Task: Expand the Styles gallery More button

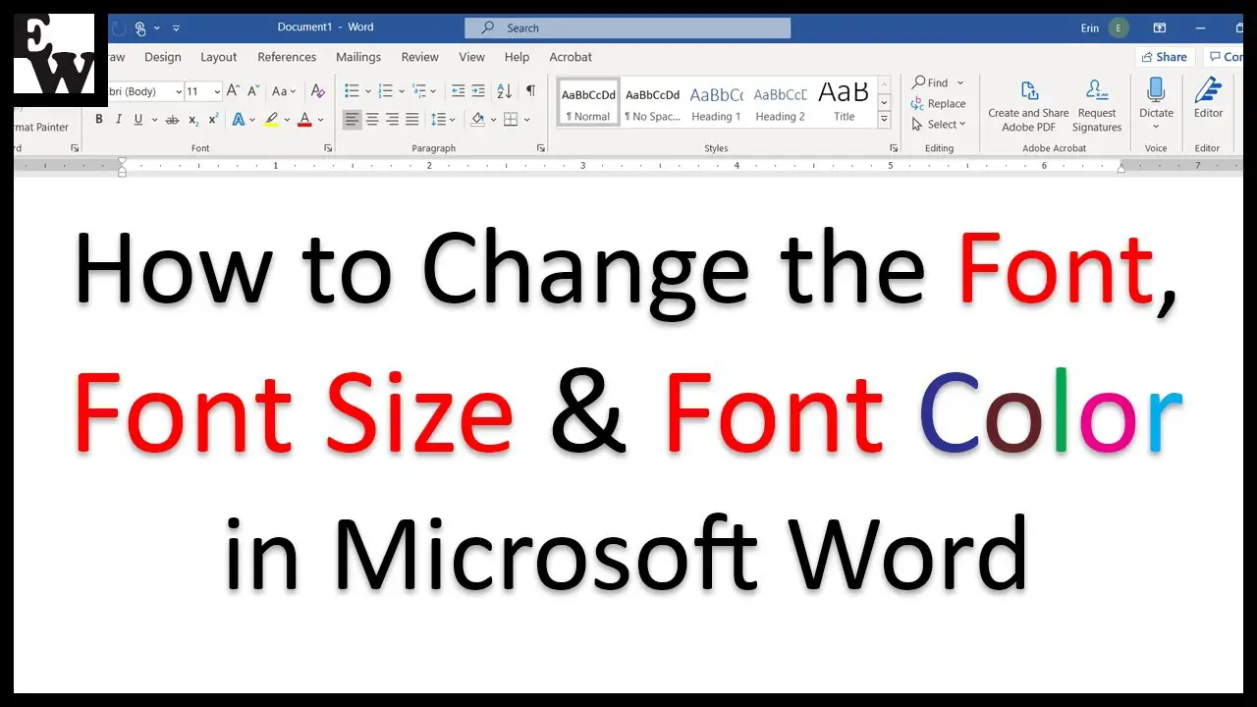Action: coord(884,120)
